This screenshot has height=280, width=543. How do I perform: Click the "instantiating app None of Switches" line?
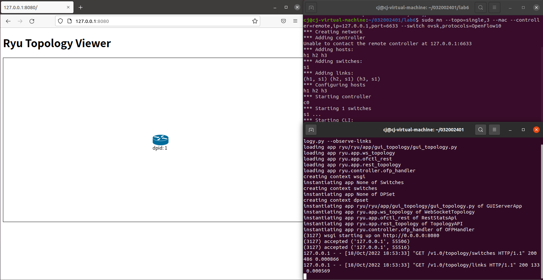(x=354, y=182)
